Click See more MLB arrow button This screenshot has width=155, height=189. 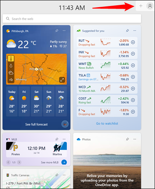tap(64, 162)
